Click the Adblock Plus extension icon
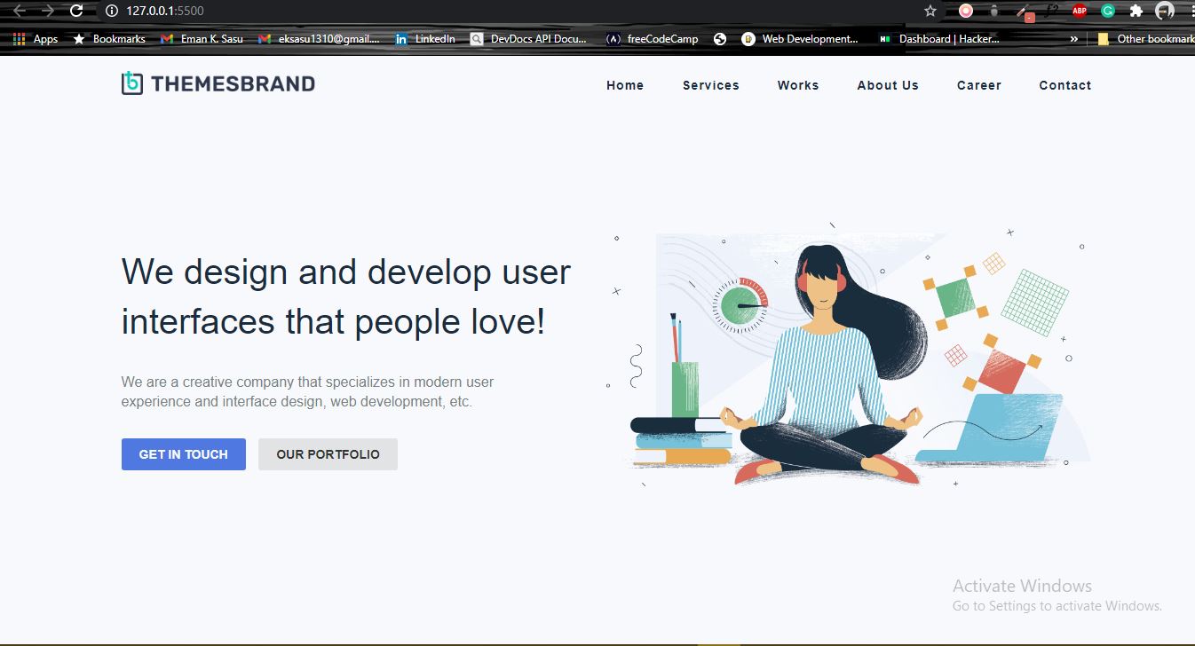The image size is (1195, 646). click(x=1080, y=11)
